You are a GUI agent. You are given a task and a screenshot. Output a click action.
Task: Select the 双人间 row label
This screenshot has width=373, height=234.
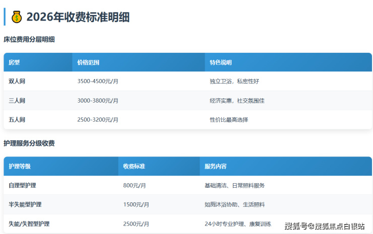click(x=17, y=81)
